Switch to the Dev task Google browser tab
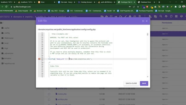 (67, 2)
